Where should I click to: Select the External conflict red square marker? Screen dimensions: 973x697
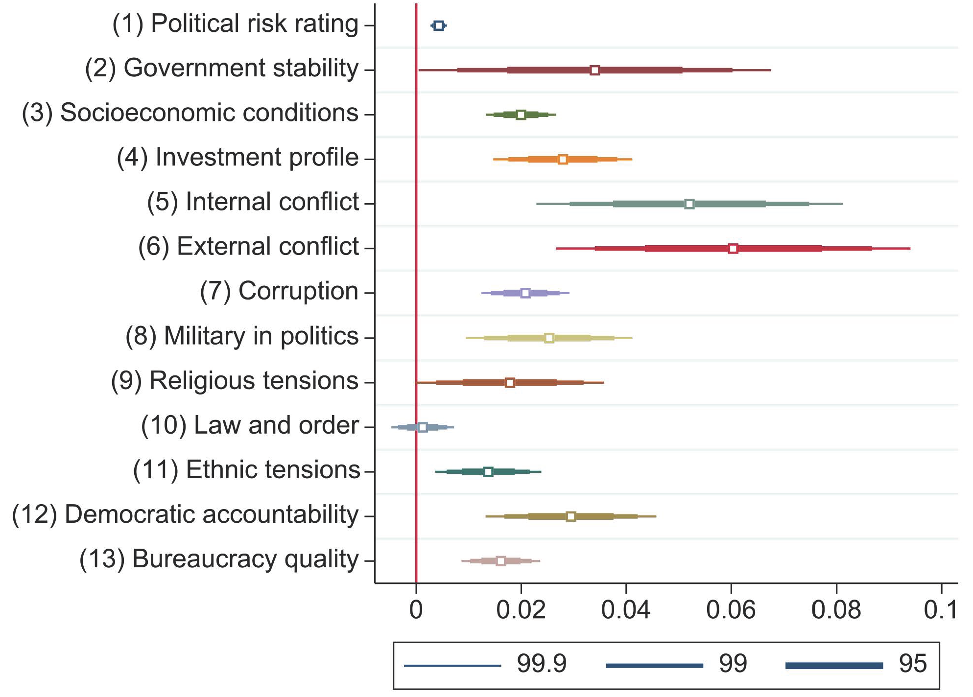[x=733, y=249]
